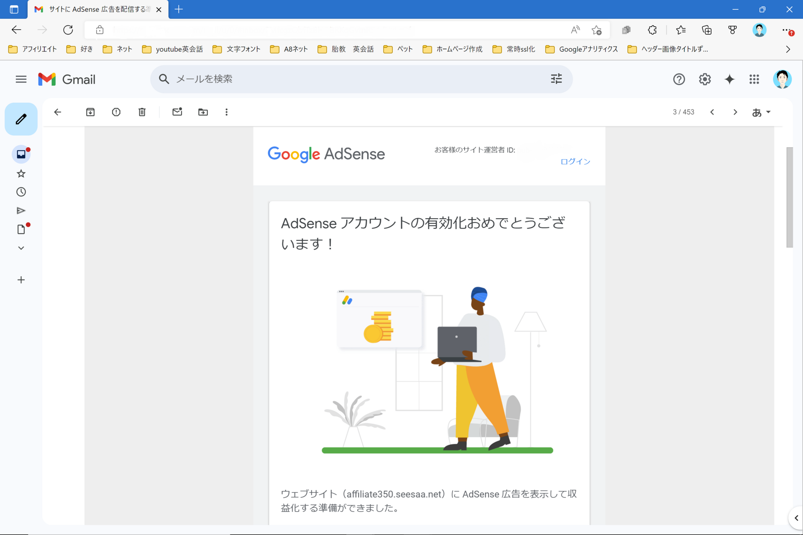Open the Favorites list button
The height and width of the screenshot is (535, 803).
pyautogui.click(x=681, y=30)
